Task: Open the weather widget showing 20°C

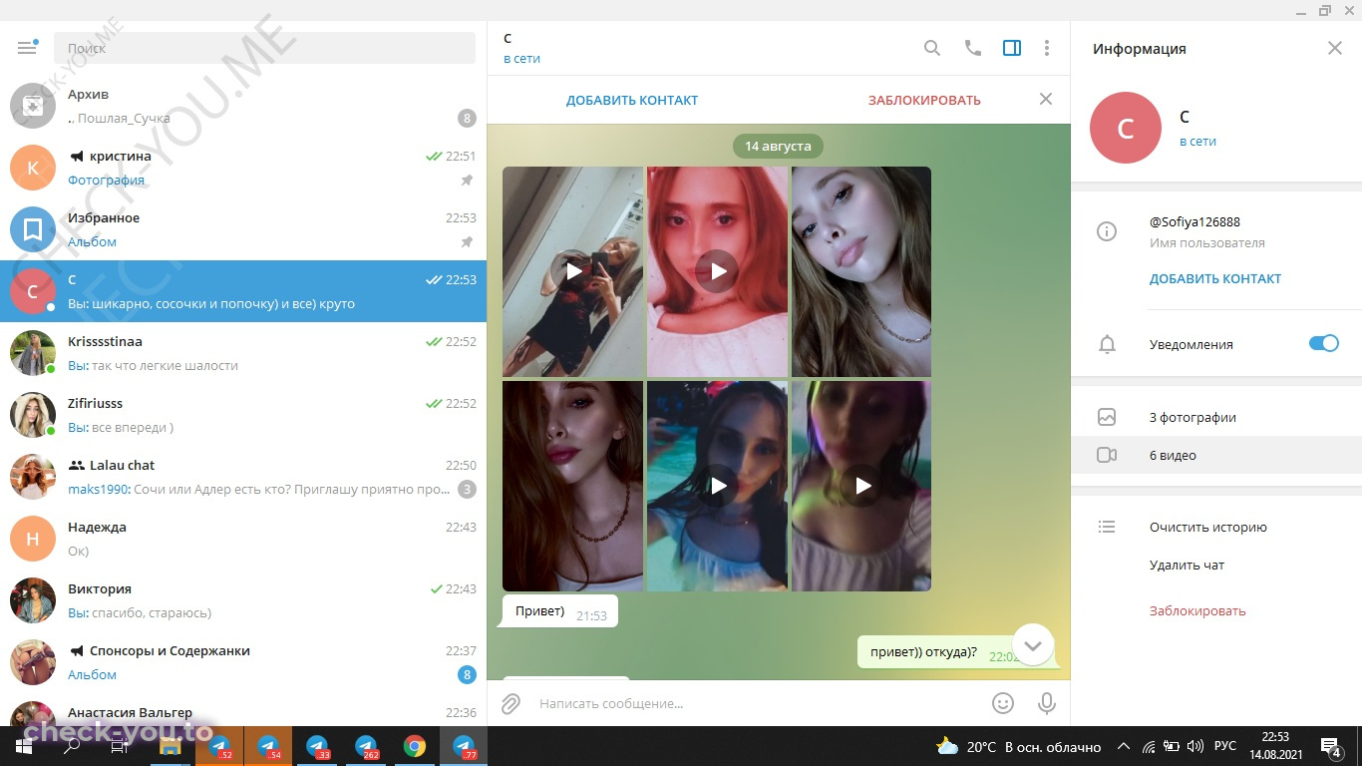Action: (x=1018, y=746)
